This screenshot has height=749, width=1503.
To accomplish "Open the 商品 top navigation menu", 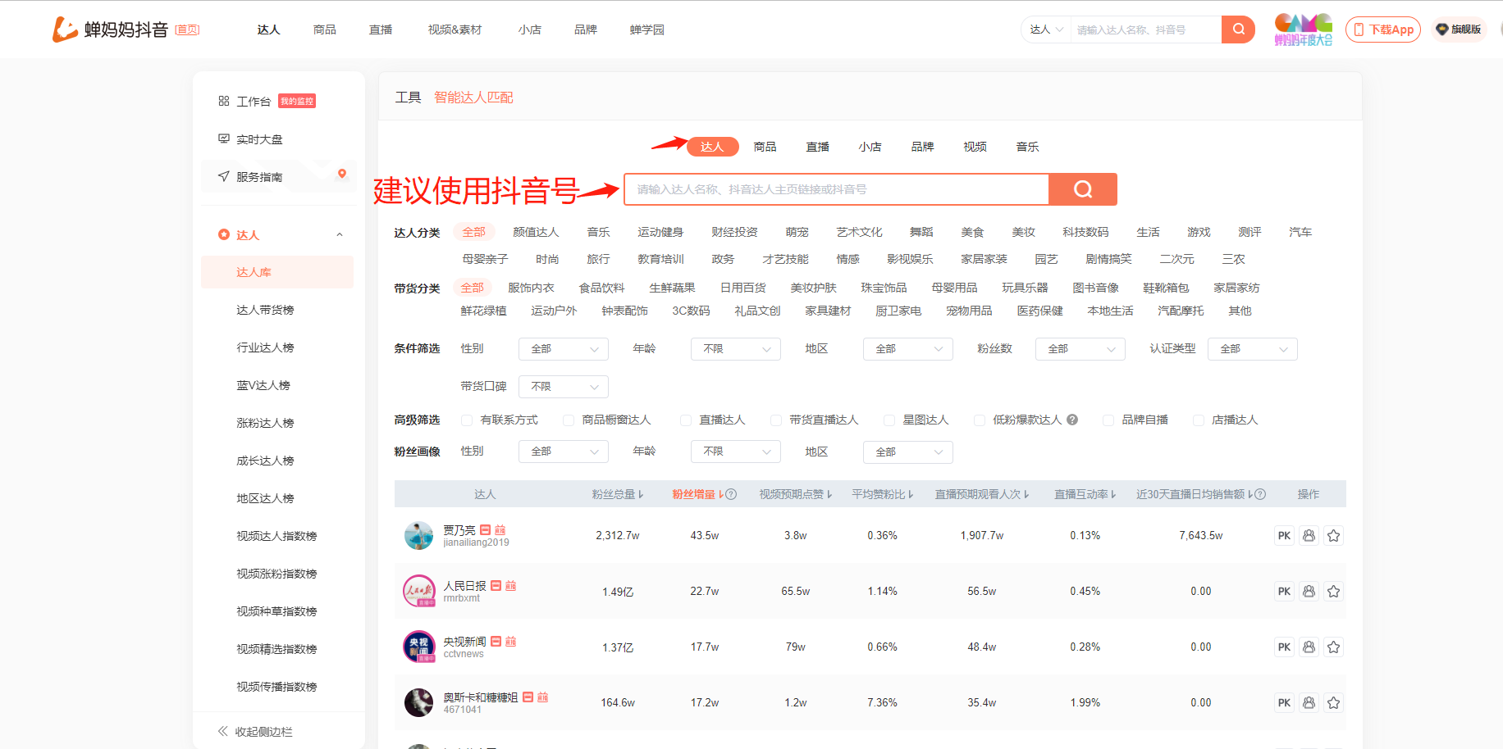I will click(325, 30).
